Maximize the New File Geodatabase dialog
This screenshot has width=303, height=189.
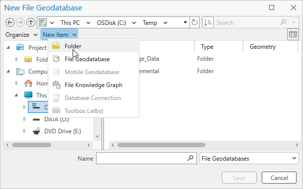272,7
